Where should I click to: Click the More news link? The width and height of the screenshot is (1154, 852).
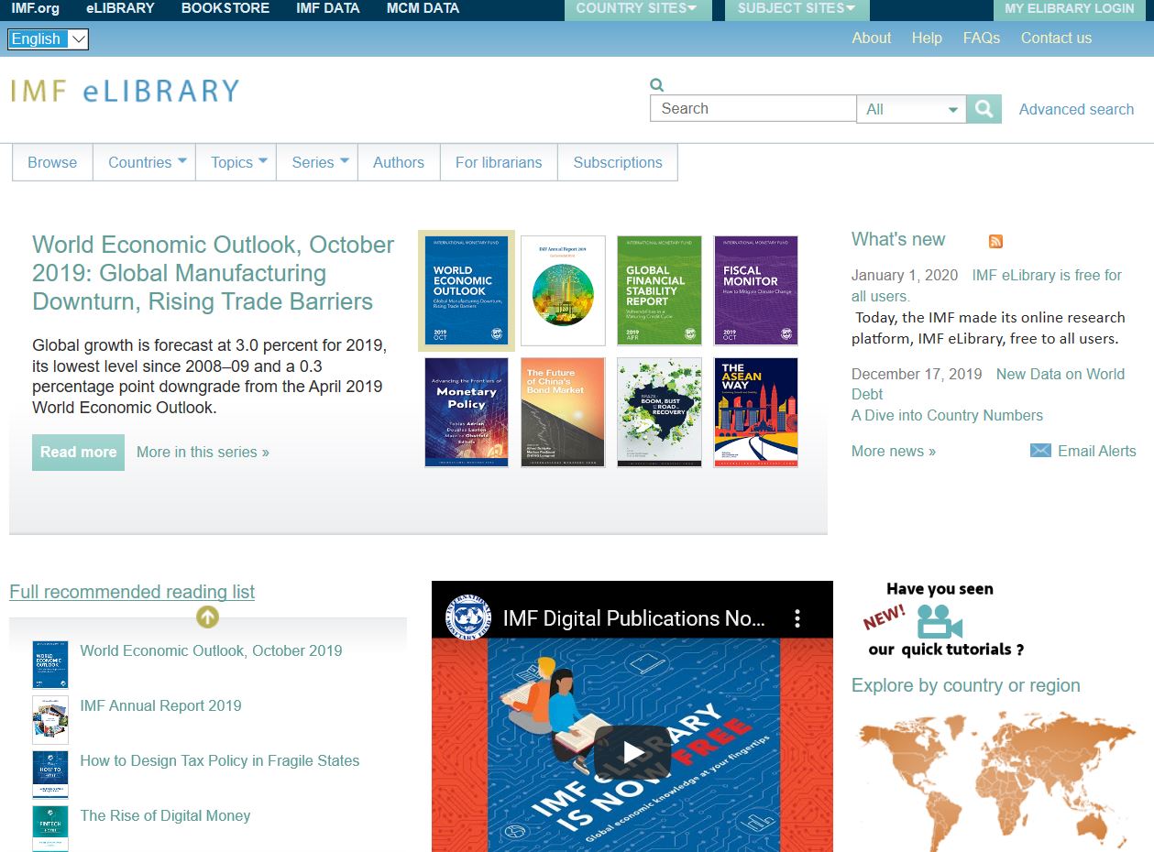coord(894,451)
